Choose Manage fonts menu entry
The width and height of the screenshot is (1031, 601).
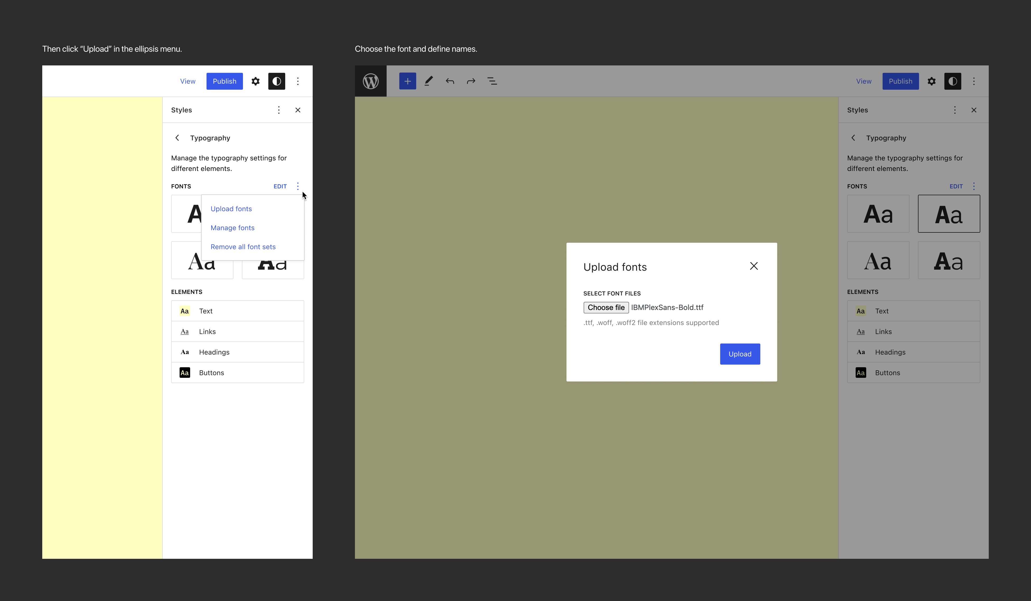click(x=232, y=228)
